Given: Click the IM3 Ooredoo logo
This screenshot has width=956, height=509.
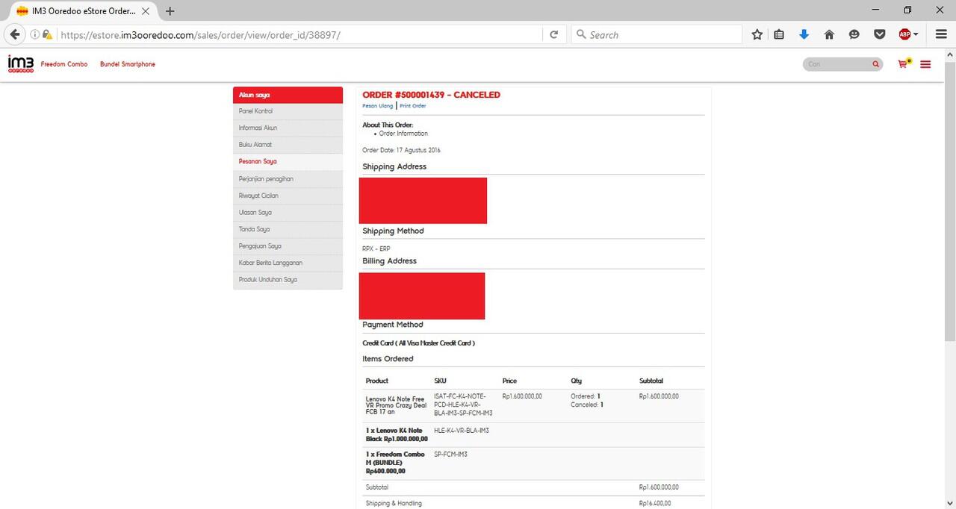Looking at the screenshot, I should click(x=21, y=64).
